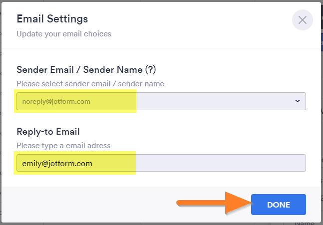Click the partially hidden 'Name' text behind the dialog
Viewport: 323px width, 225px height.
point(305,224)
